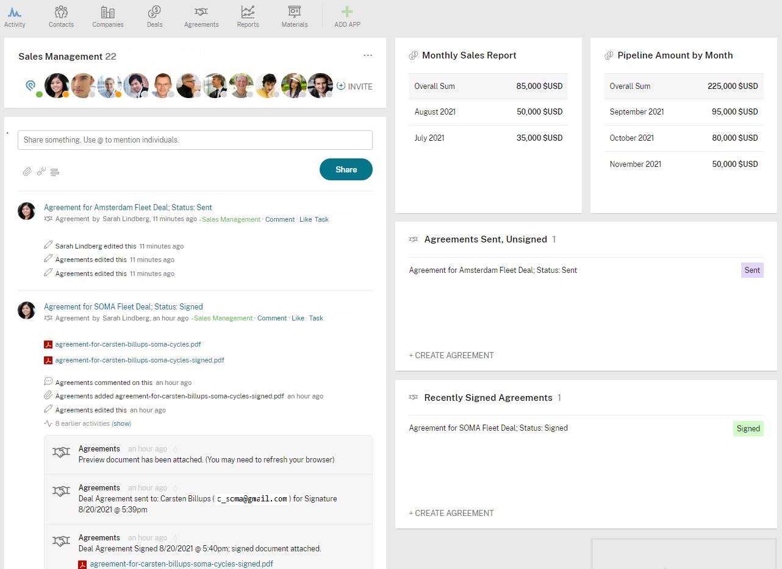
Task: Open agreement-for-carsten-billups-soma-cycles.pdf attachment
Action: 128,344
